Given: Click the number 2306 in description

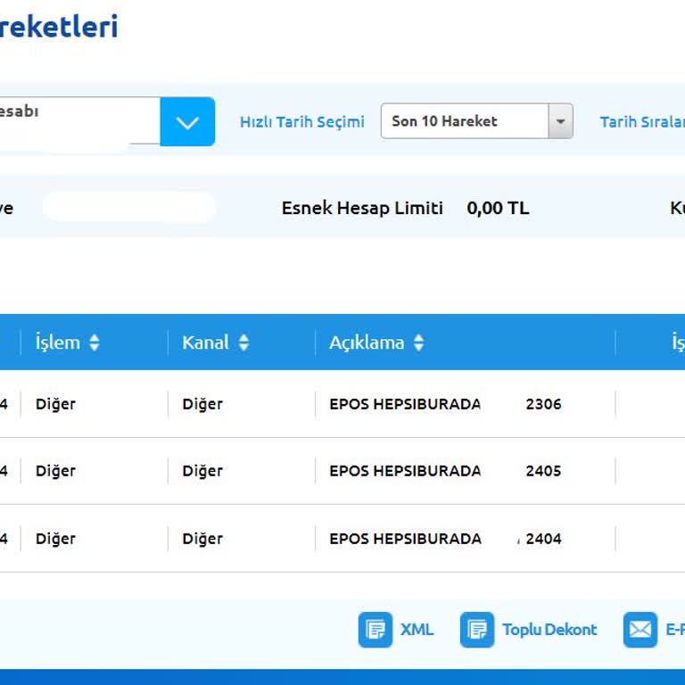Looking at the screenshot, I should 543,404.
